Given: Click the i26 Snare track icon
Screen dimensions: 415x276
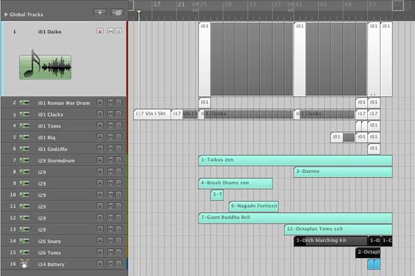Looking at the screenshot, I should [24, 241].
